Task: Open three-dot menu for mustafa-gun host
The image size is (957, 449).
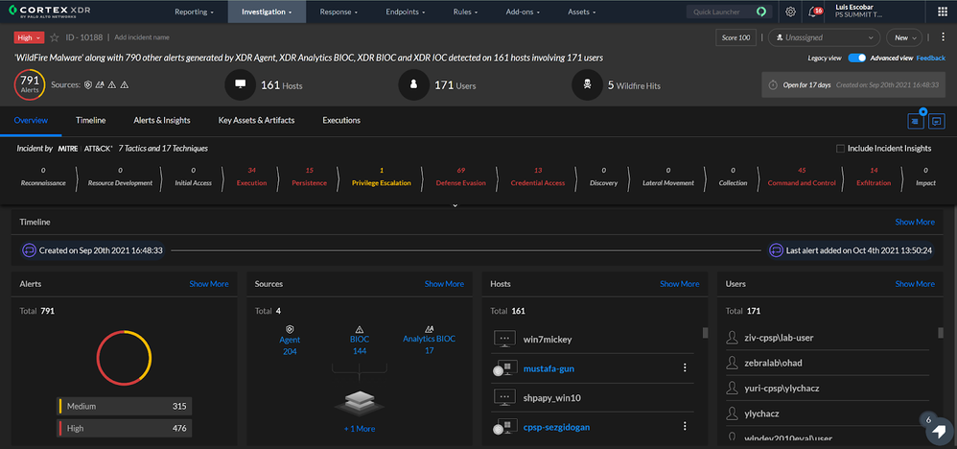Action: (x=684, y=368)
